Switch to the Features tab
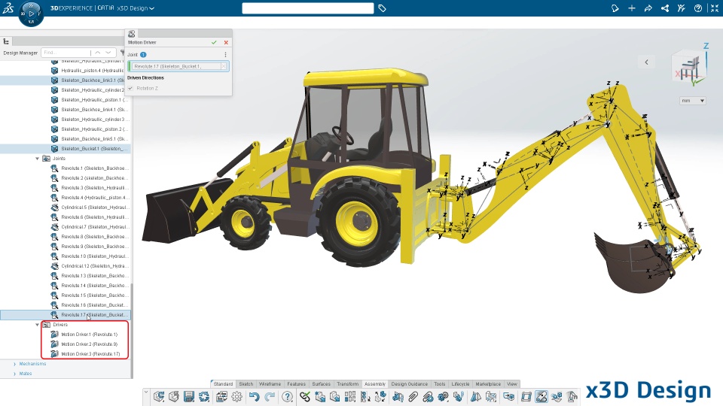Viewport: 723px width, 406px height. [296, 384]
